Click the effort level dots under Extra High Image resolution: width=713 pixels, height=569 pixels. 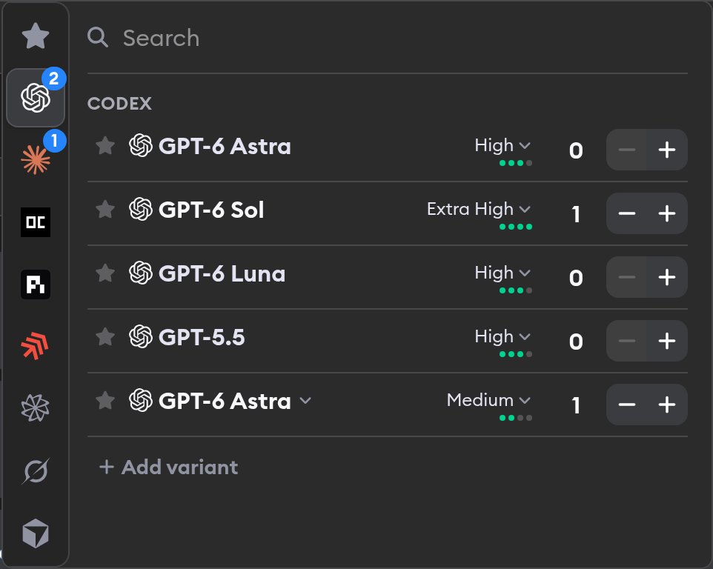(x=516, y=227)
